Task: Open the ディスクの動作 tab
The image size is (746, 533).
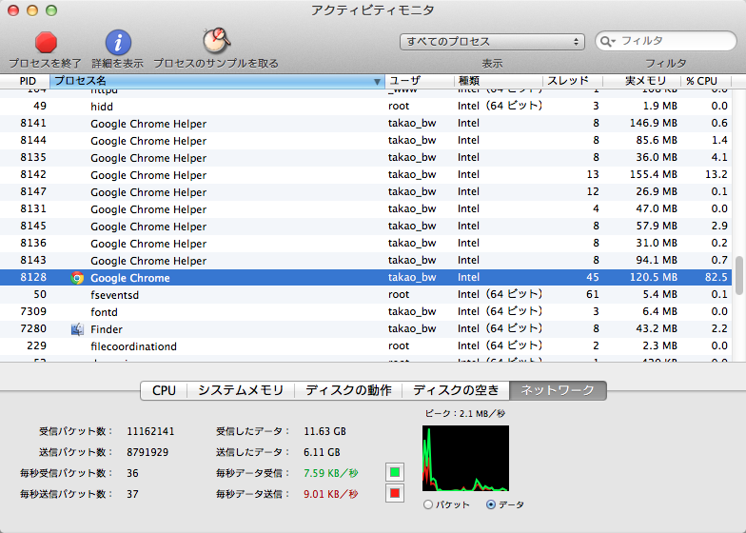Action: point(348,390)
